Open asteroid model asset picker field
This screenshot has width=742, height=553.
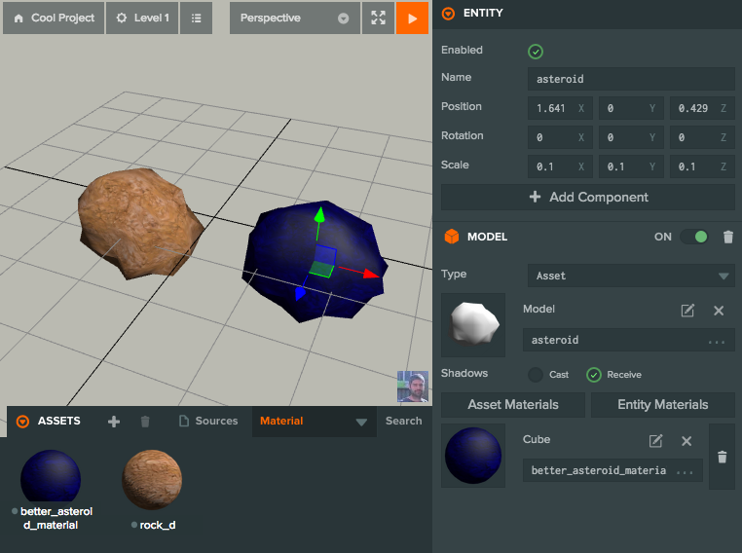(x=628, y=340)
